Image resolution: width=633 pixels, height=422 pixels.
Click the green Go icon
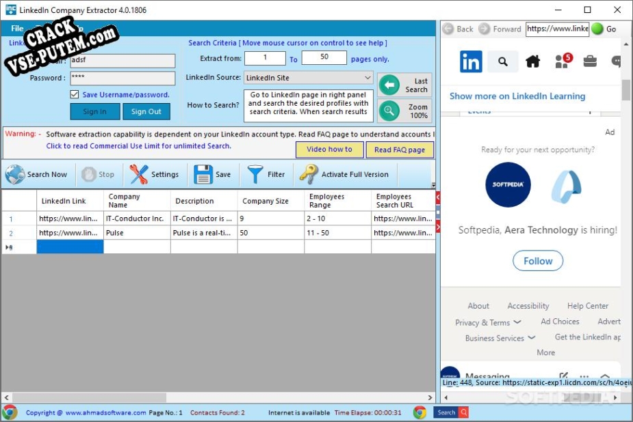point(597,29)
